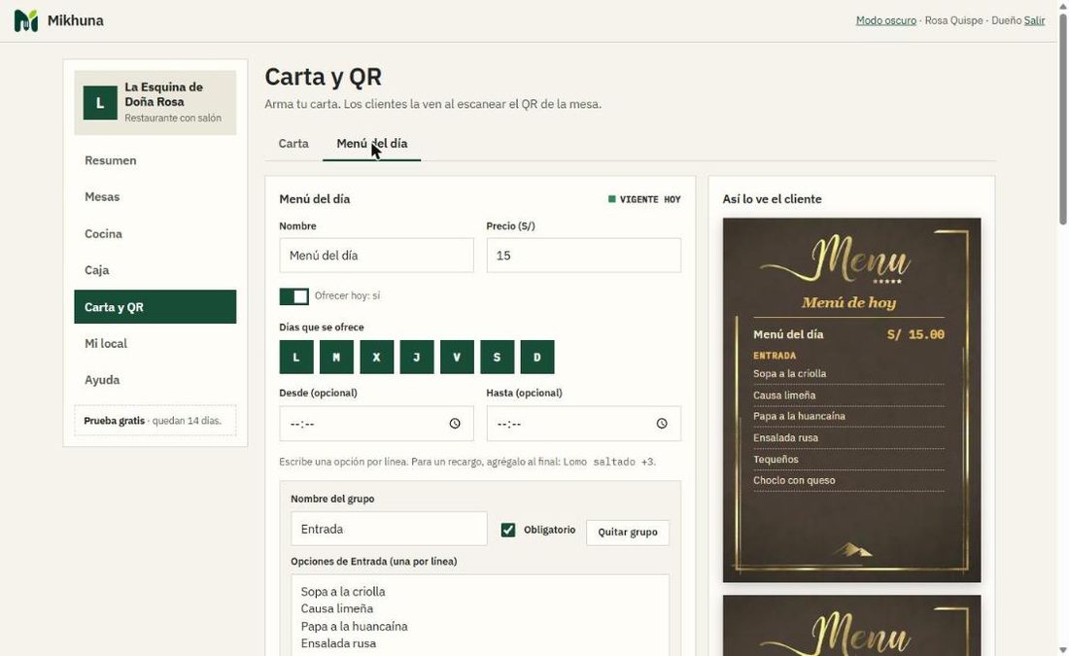This screenshot has width=1069, height=656.
Task: Toggle Tuesday (M) day button
Action: tap(336, 357)
